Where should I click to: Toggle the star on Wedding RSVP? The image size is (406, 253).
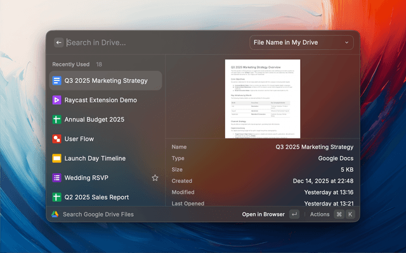click(x=155, y=178)
